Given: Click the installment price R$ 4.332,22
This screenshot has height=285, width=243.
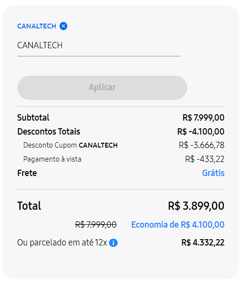Looking at the screenshot, I should tap(203, 243).
